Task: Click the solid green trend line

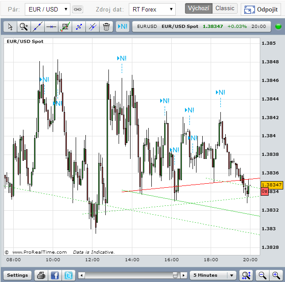Action: coord(191,203)
